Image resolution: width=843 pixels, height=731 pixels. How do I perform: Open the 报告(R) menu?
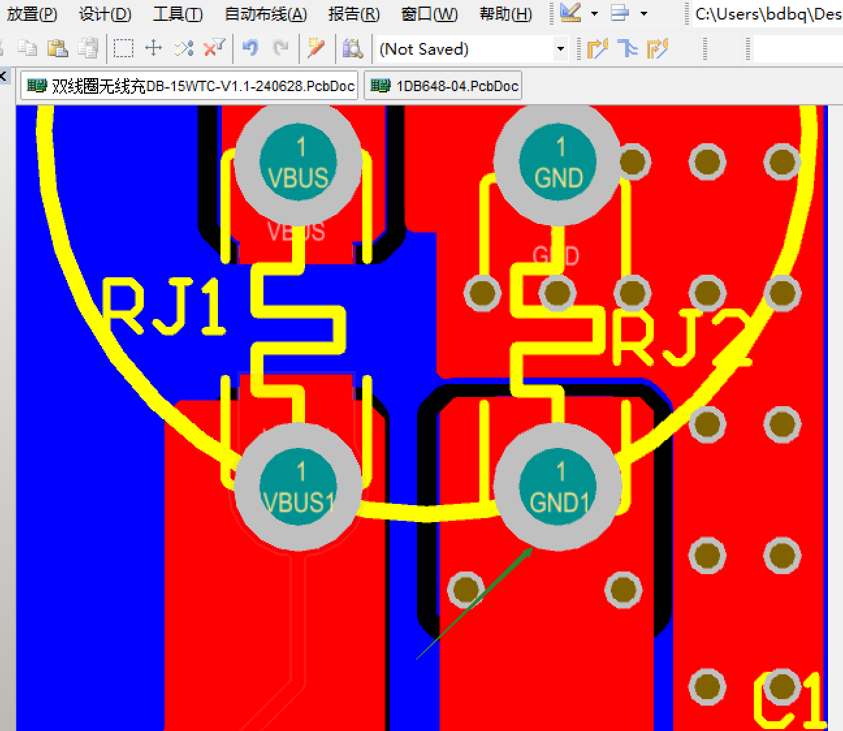(354, 14)
